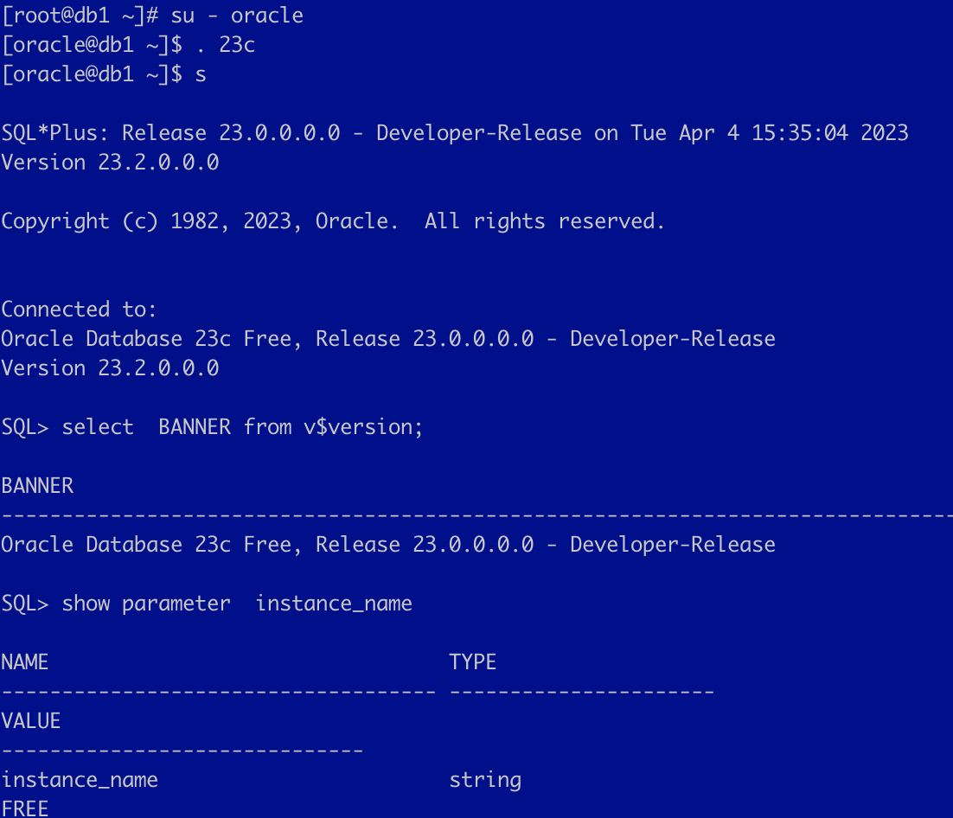953x818 pixels.
Task: Click the BANNER column header
Action: (38, 486)
